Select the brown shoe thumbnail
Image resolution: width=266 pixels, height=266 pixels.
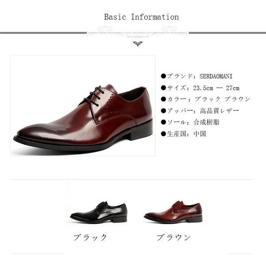173,212
